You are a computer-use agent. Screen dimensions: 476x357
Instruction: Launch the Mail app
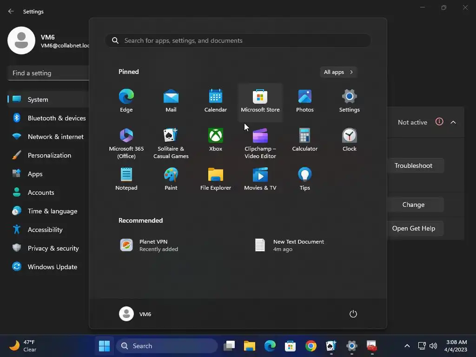click(171, 101)
